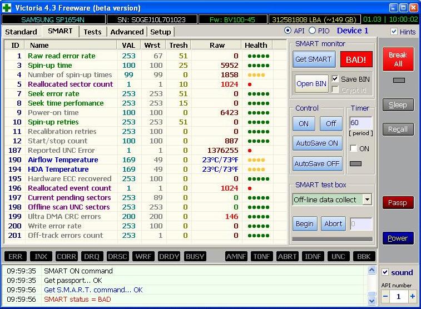This screenshot has width=421, height=309.
Task: Click the Health column header
Action: [257, 45]
